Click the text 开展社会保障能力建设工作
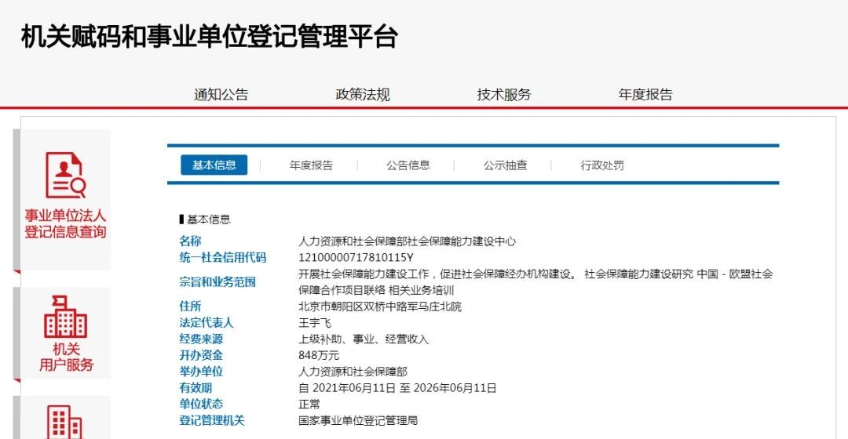Viewport: 848px width, 439px height. [x=364, y=274]
